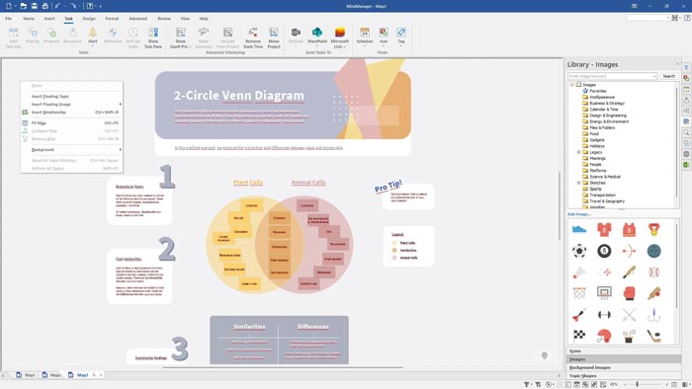Adjust the zoom slider in status bar
692x389 pixels.
pyautogui.click(x=637, y=384)
